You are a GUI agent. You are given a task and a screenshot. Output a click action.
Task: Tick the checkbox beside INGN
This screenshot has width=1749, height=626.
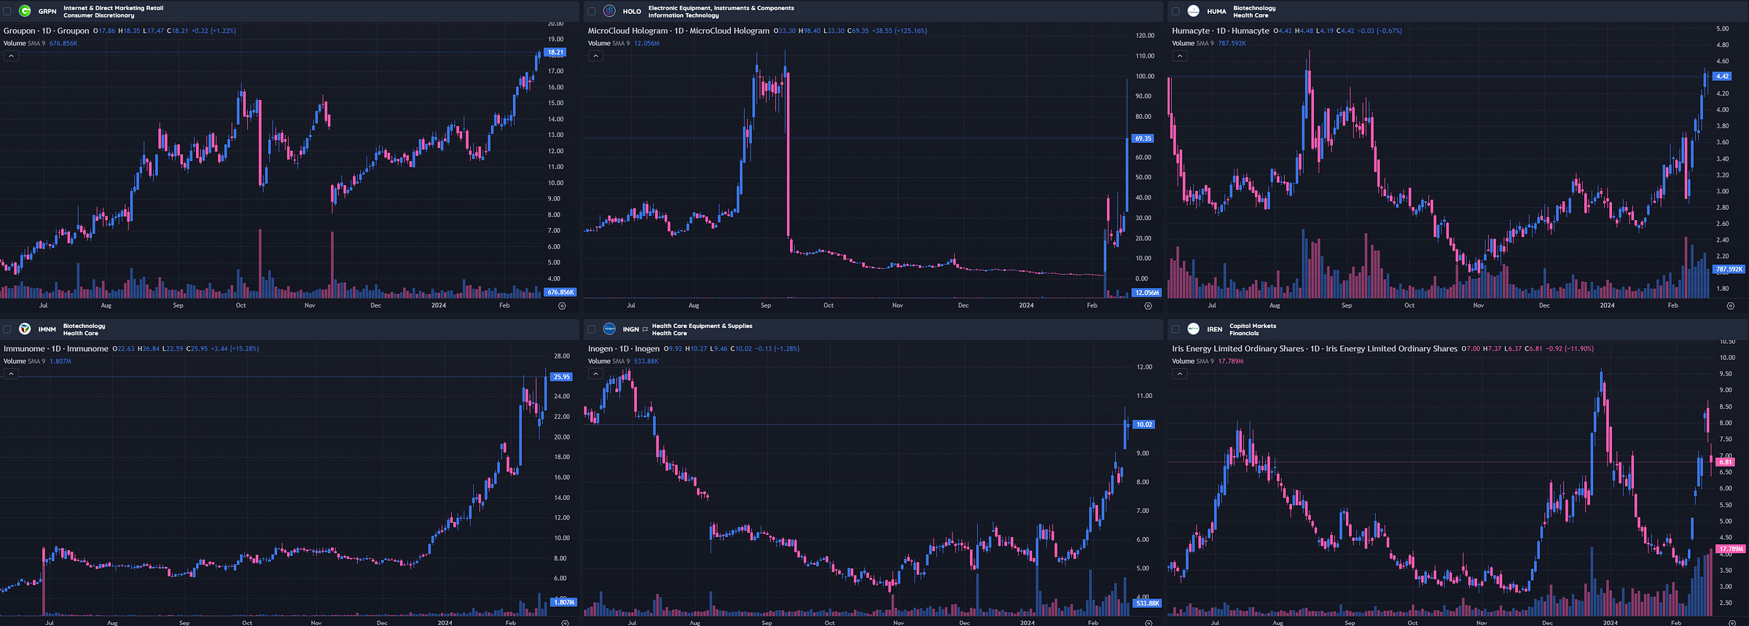coord(592,329)
